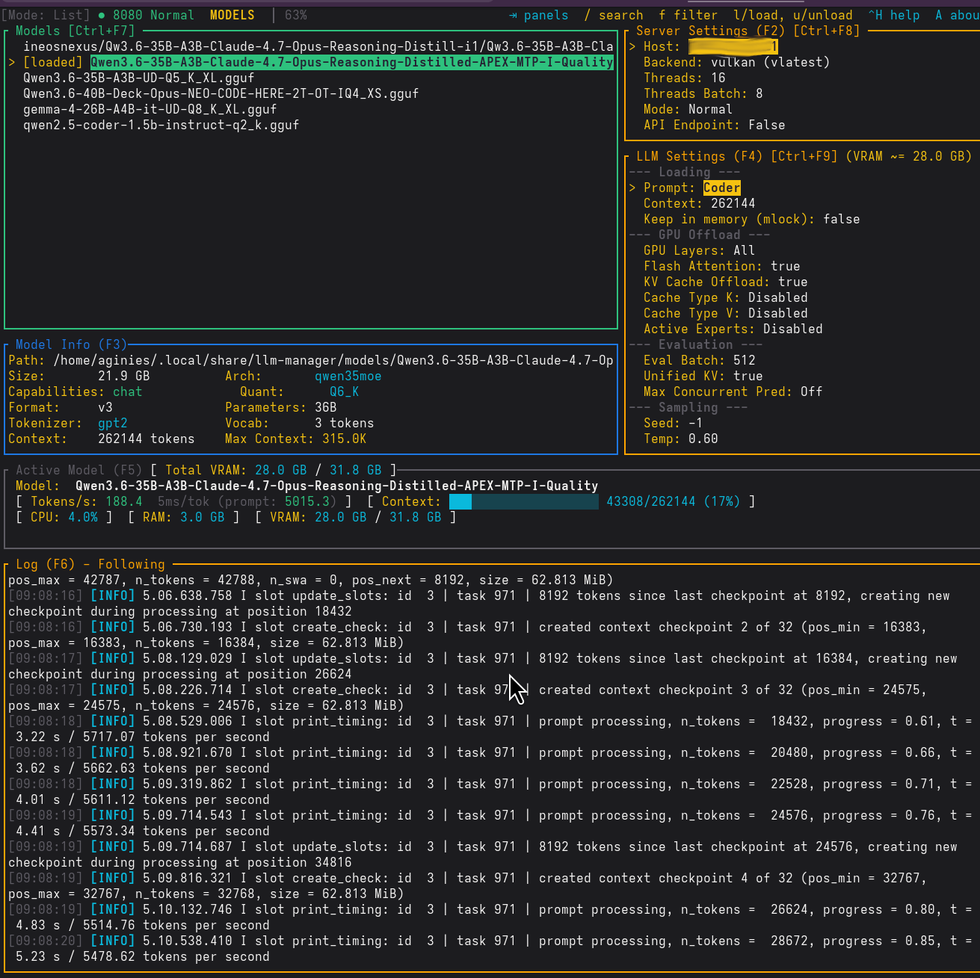Toggle the Unified KV setting
Screen dimensions: 980x978
coord(703,376)
